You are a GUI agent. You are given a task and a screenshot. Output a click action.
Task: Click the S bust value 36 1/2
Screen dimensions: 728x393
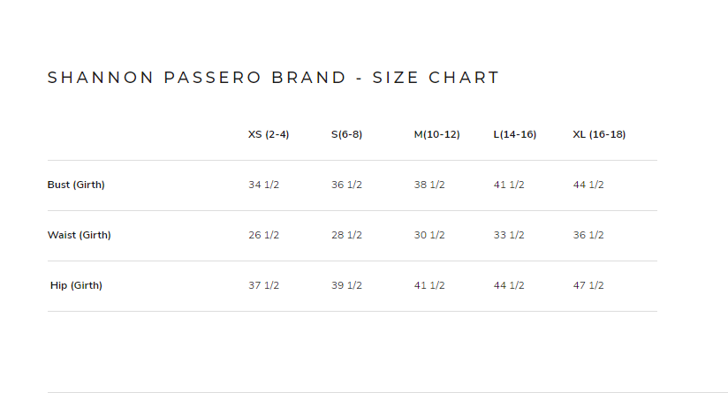(x=346, y=185)
